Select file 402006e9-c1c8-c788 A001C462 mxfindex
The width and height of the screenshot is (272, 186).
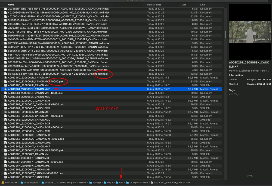(59, 13)
